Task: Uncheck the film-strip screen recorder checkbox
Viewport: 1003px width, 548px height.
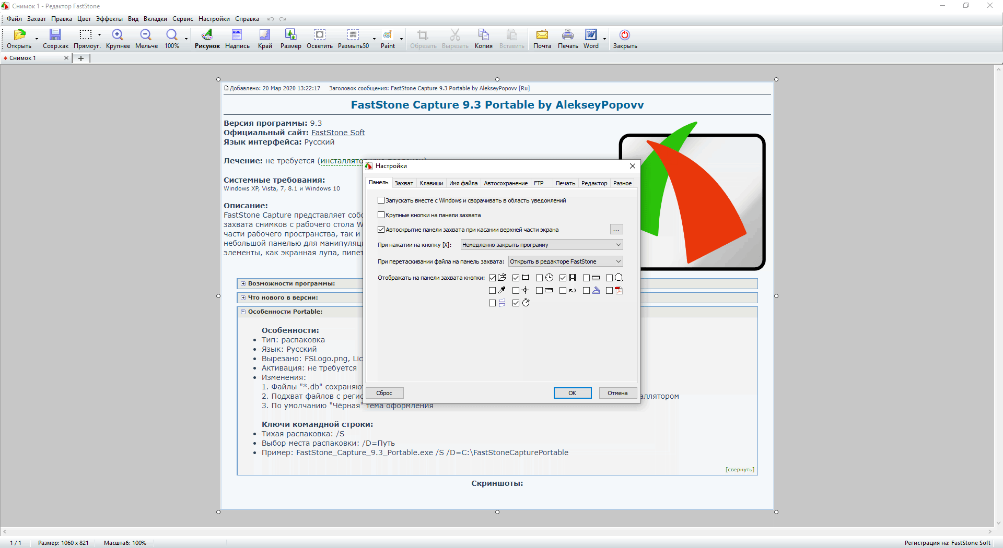Action: 563,278
